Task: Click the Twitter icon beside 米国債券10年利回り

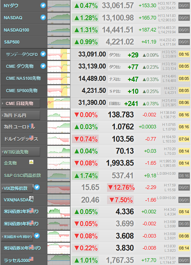Action: 37,235
